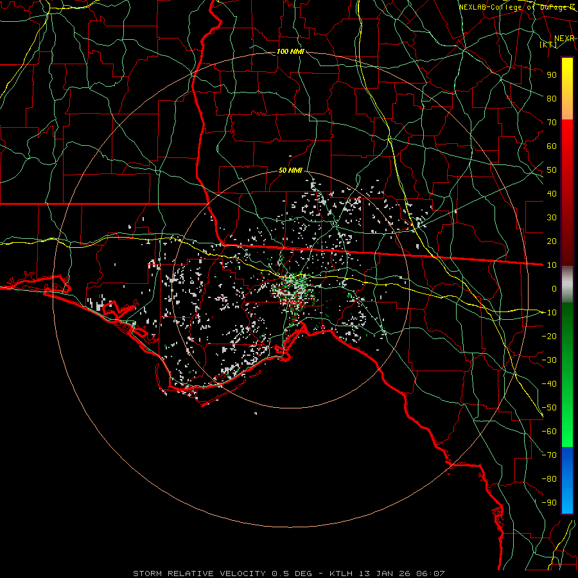The width and height of the screenshot is (578, 578).
Task: Select the 60 value on velocity scale
Action: coord(552,146)
